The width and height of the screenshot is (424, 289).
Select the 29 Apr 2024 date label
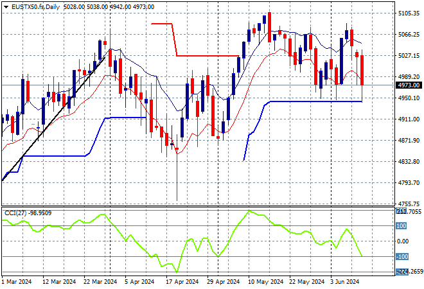223,282
